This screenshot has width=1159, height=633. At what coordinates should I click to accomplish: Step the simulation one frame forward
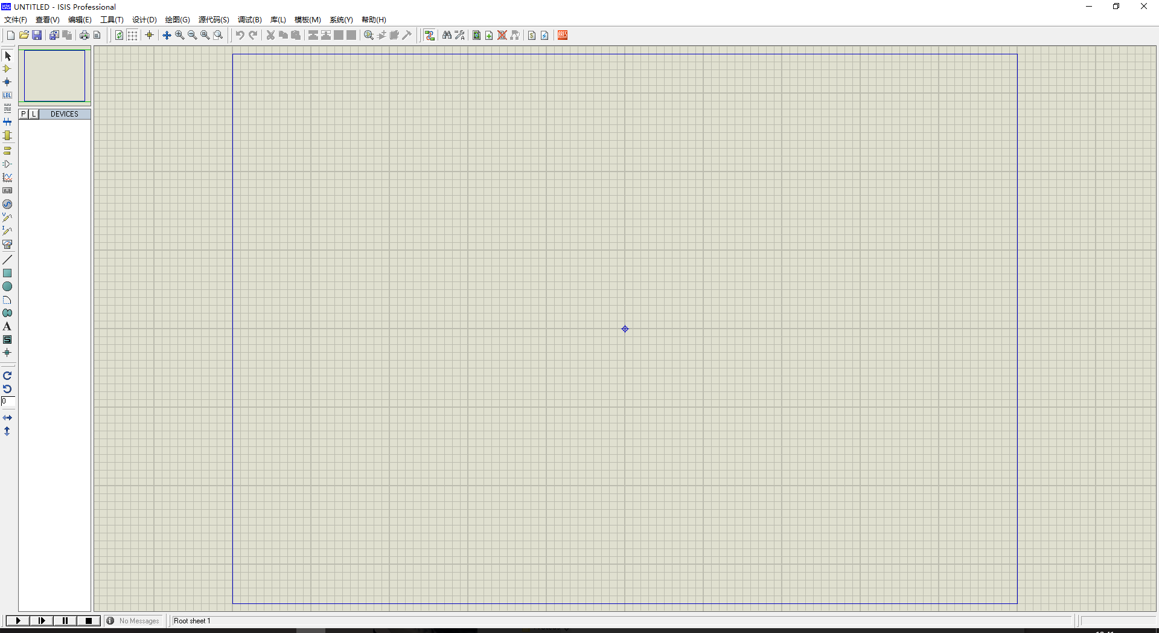tap(42, 621)
